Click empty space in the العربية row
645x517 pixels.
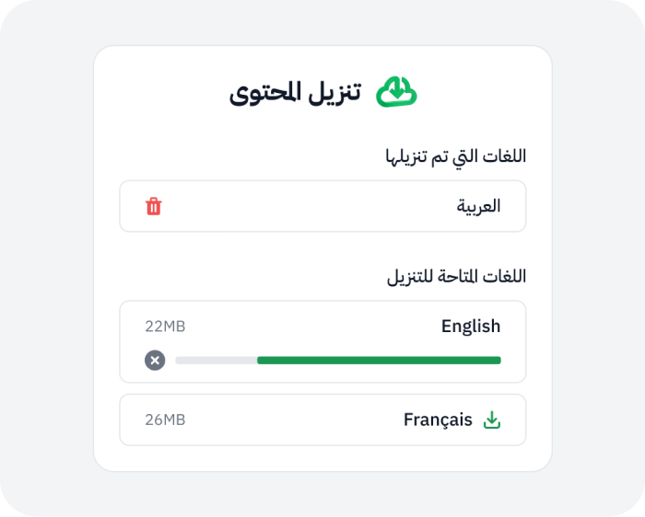tap(313, 206)
